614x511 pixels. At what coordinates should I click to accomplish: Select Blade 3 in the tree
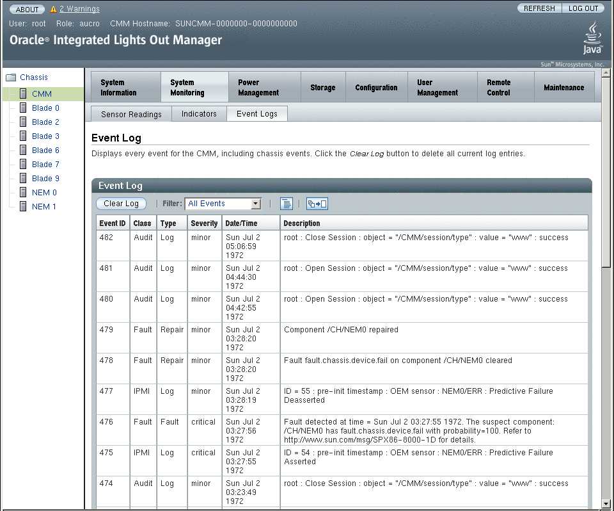click(x=45, y=136)
